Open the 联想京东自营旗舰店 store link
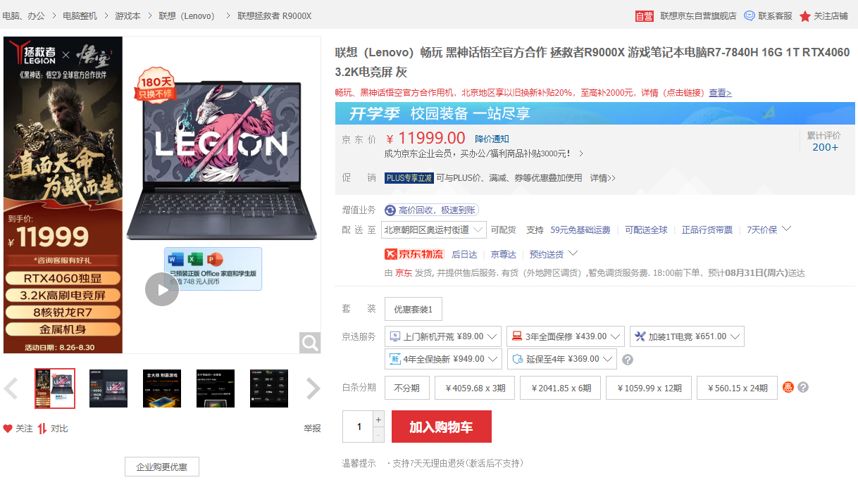 698,15
